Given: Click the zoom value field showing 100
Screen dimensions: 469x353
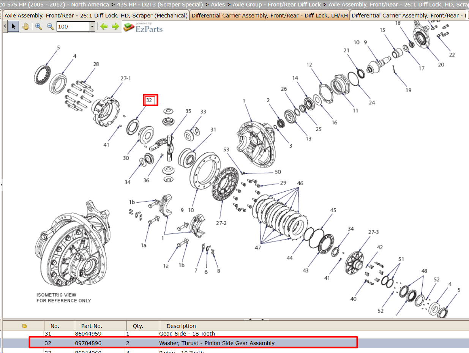Looking at the screenshot, I should pos(73,27).
